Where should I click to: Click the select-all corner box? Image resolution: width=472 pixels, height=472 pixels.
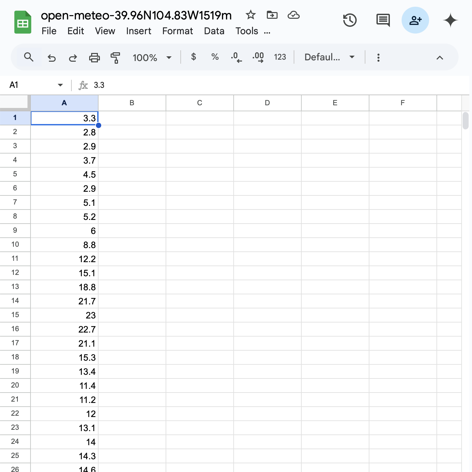coord(14,102)
